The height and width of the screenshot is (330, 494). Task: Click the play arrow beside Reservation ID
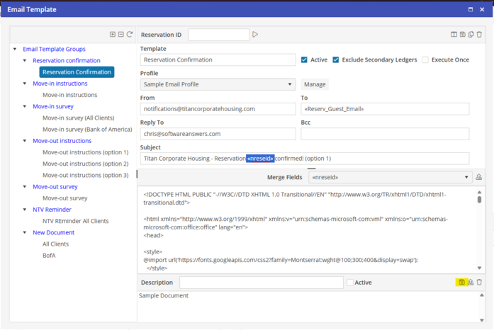coord(255,35)
